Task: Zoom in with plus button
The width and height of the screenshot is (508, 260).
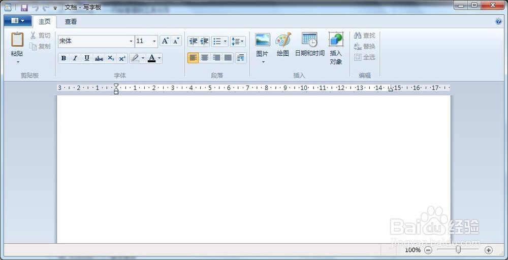Action: click(x=489, y=250)
